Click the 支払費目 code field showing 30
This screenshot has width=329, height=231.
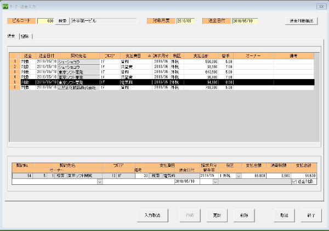(x=142, y=176)
